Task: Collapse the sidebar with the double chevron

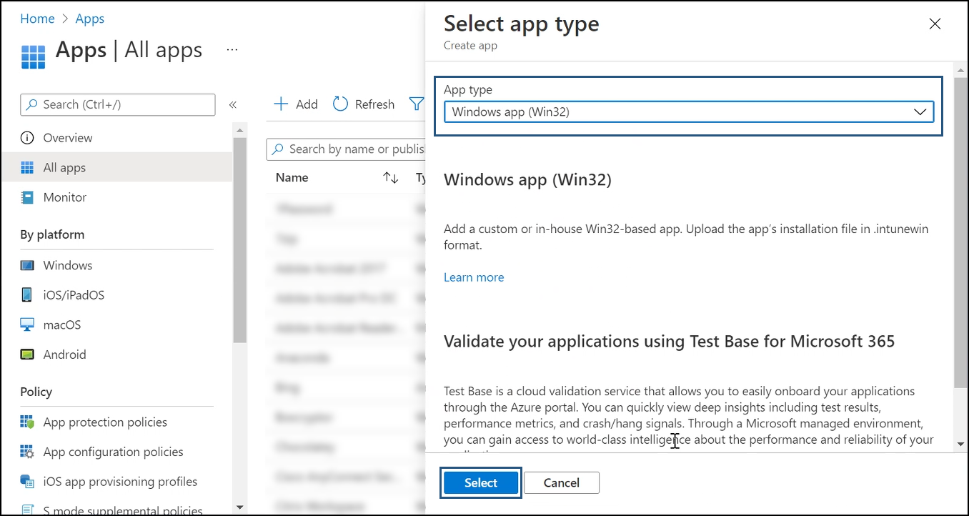Action: click(x=233, y=105)
